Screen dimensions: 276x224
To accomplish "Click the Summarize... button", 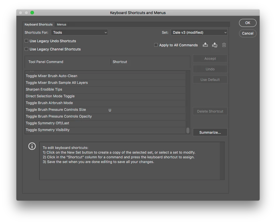I will pyautogui.click(x=210, y=133).
